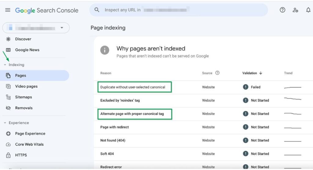The image size is (313, 170).
Task: Click status icon in Alternate page row
Action: pos(245,114)
